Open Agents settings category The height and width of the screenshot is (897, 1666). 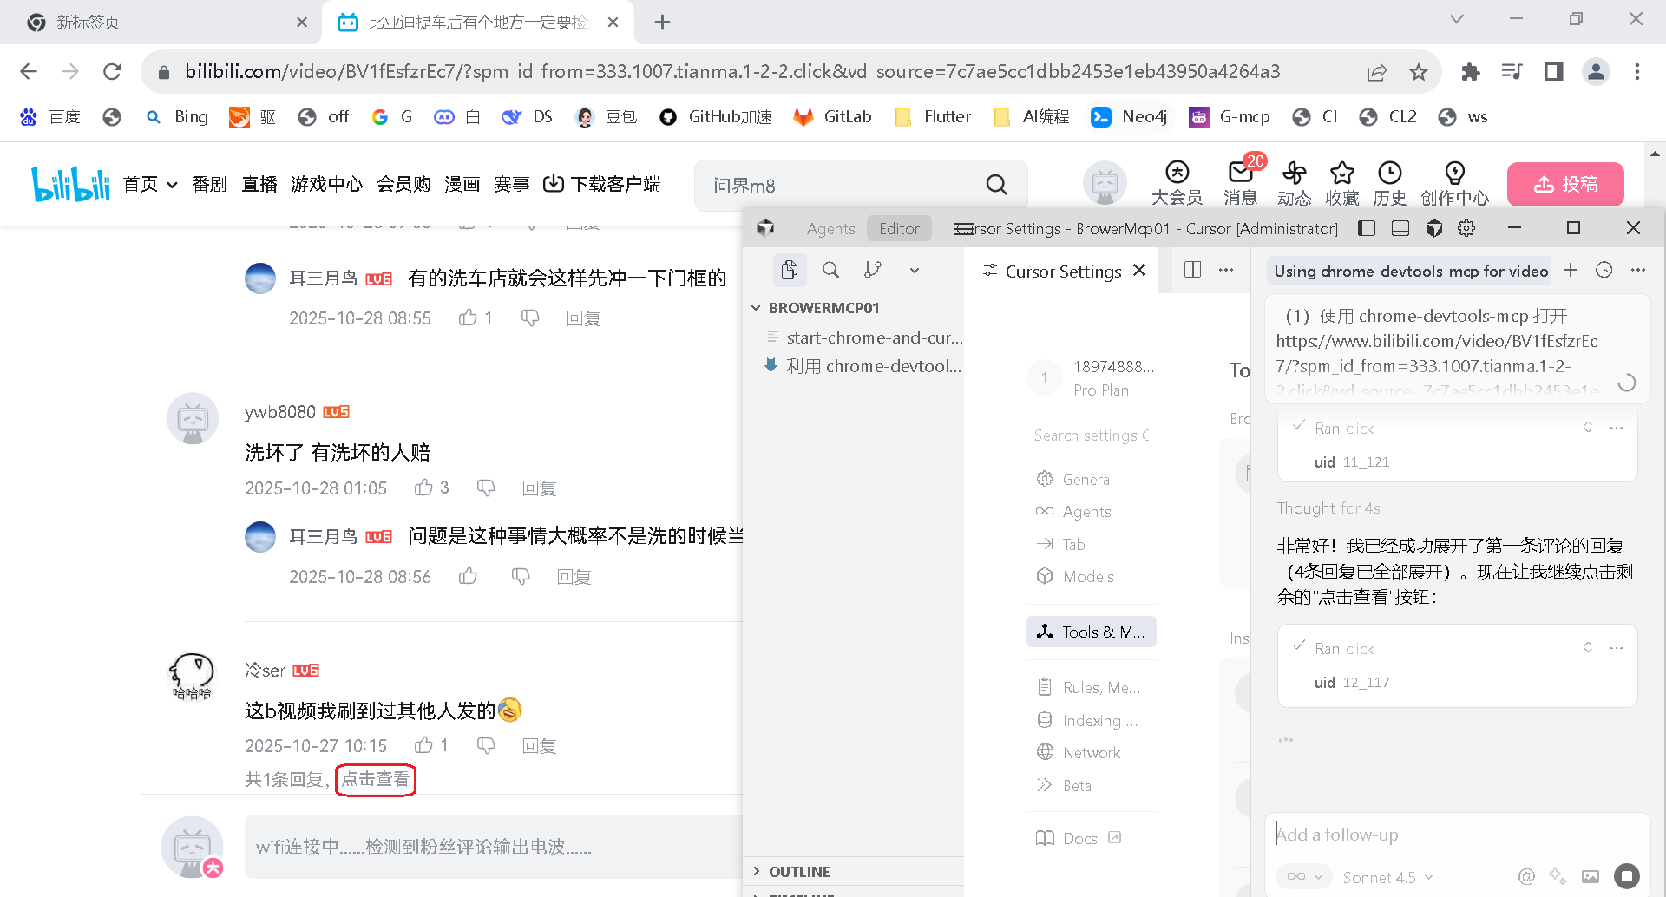pyautogui.click(x=1092, y=512)
